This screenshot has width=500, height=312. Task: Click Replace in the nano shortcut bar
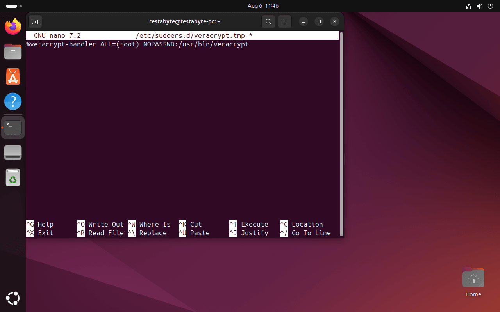tap(152, 233)
